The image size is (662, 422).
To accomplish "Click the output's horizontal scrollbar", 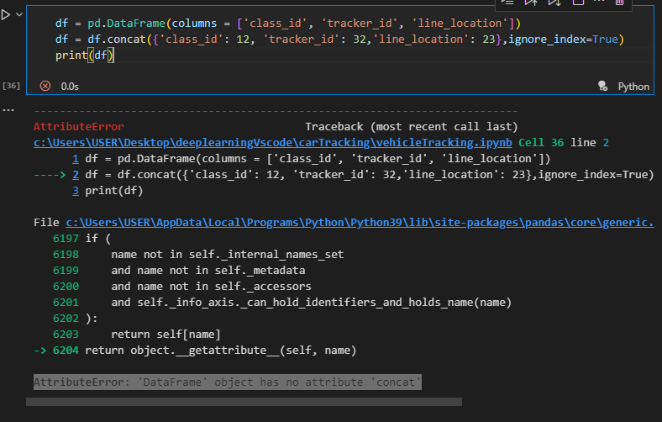I will pos(244,402).
